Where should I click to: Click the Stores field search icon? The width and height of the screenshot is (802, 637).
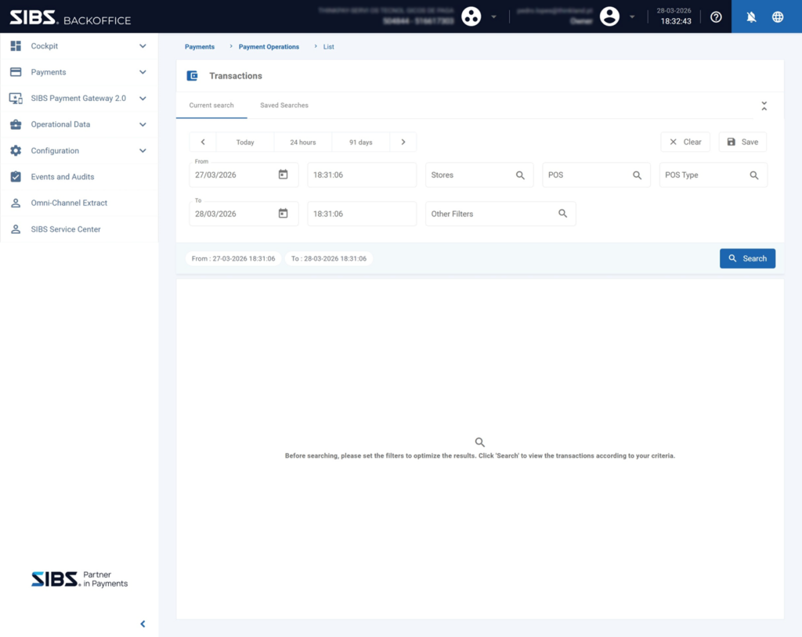point(520,175)
